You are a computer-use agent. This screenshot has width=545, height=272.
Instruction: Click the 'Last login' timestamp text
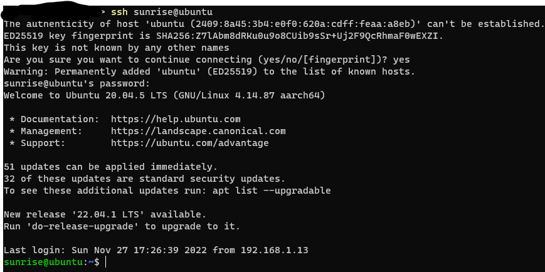point(144,250)
